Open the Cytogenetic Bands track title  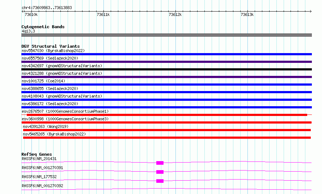point(43,27)
